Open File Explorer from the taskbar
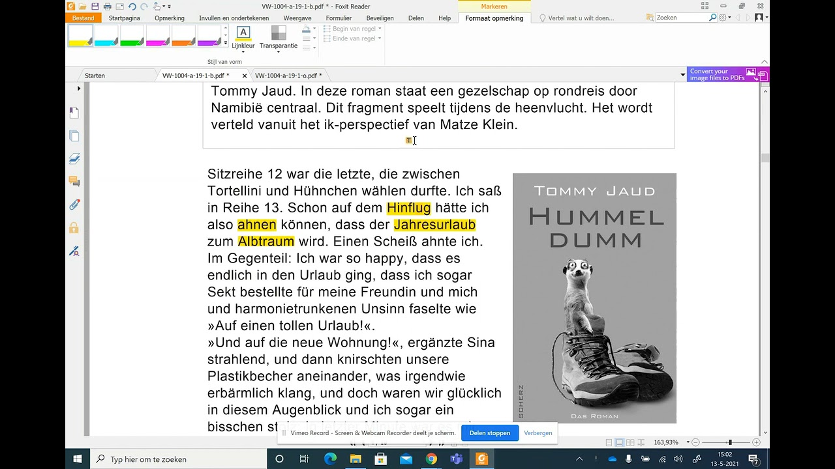 point(356,459)
